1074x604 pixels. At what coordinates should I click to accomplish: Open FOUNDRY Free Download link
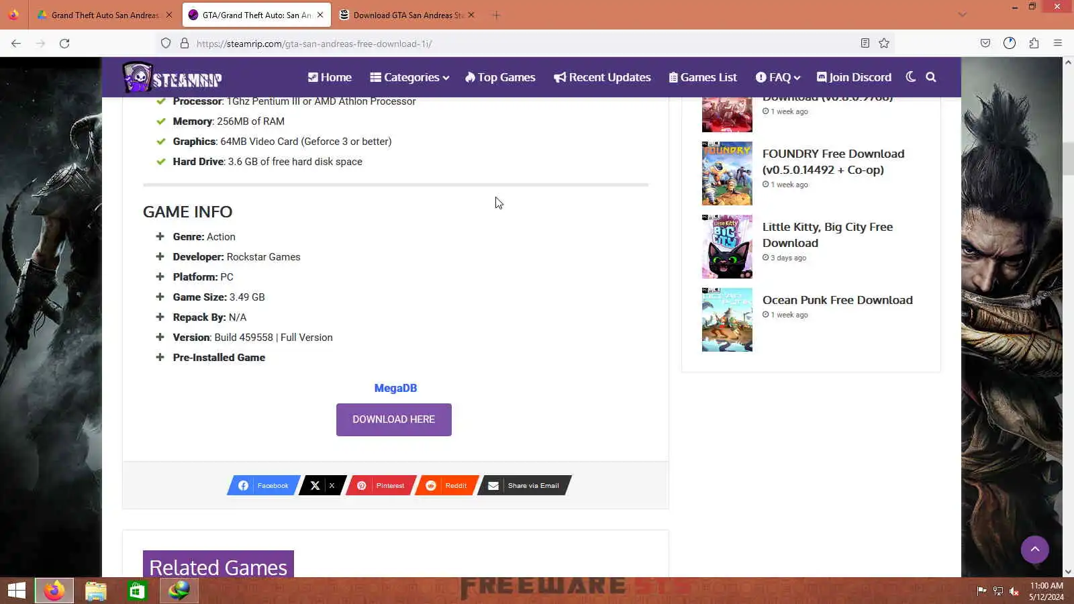click(833, 162)
